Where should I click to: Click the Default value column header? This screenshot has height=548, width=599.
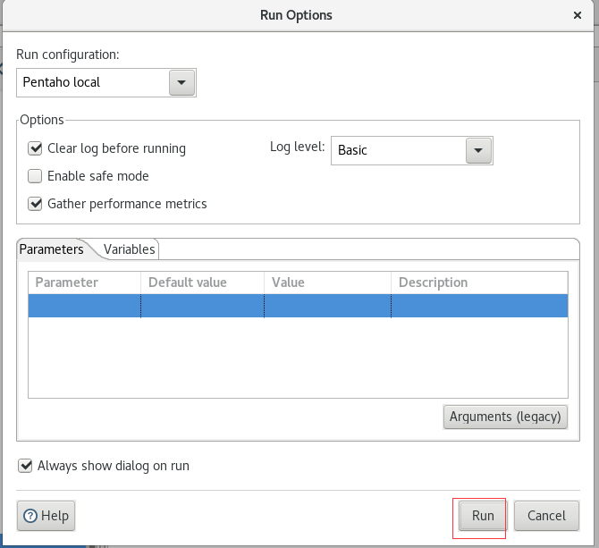(202, 282)
